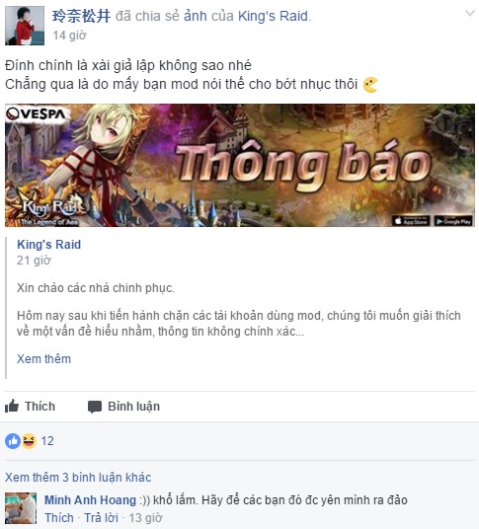
Task: Open the Thông báo banner image
Action: pyautogui.click(x=240, y=165)
